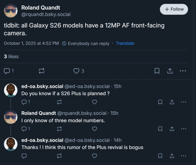The image size is (196, 165).
Task: Open more options on 'three model numbers' reply
Action: click(x=184, y=129)
